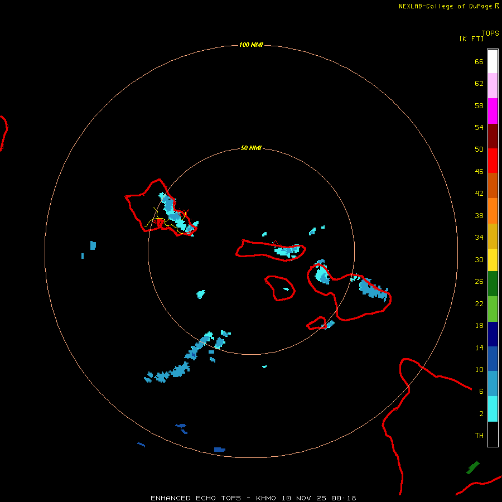Click the dark red legend color block
This screenshot has height=502, width=502.
(x=493, y=136)
